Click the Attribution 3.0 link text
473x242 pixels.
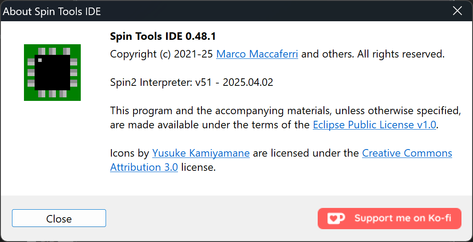tap(144, 167)
